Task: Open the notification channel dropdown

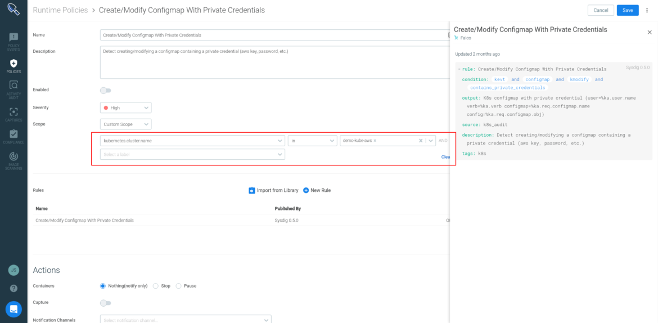Action: [x=186, y=320]
